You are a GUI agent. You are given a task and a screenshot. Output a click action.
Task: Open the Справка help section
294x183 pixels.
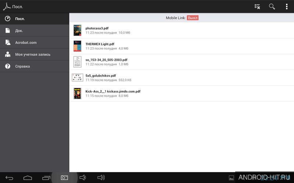pos(35,66)
